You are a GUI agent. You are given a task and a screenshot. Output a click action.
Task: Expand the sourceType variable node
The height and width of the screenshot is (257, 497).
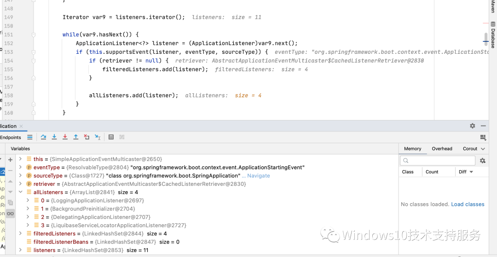(21, 176)
